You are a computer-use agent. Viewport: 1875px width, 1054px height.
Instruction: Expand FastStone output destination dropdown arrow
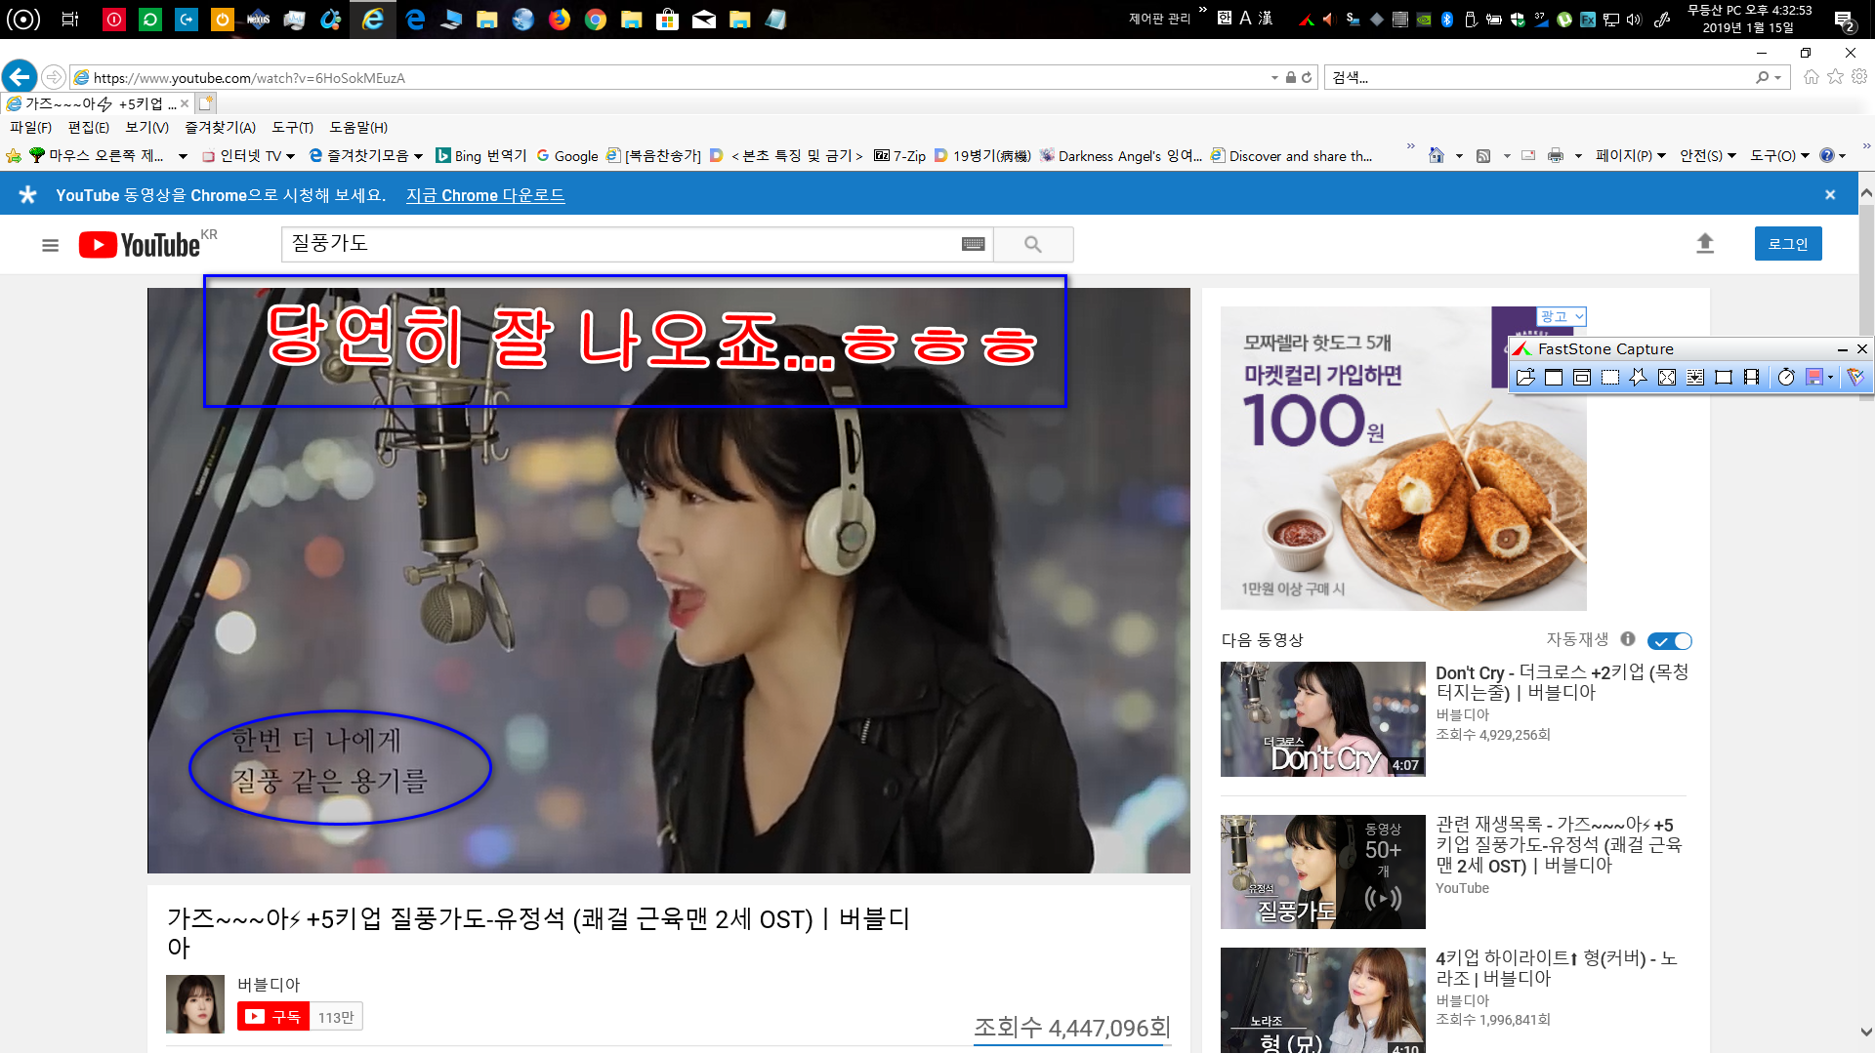(1830, 377)
